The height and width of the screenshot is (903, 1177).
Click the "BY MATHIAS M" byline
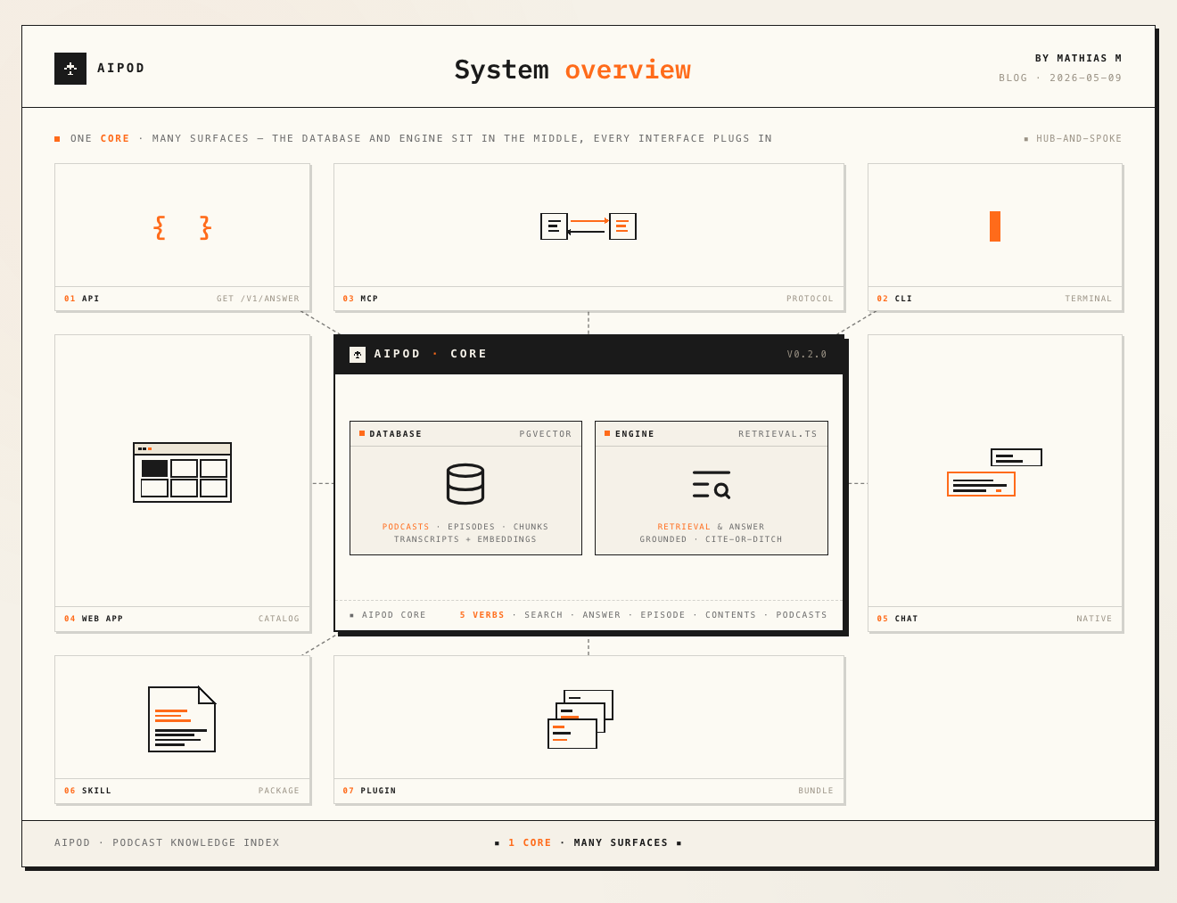pyautogui.click(x=1079, y=58)
